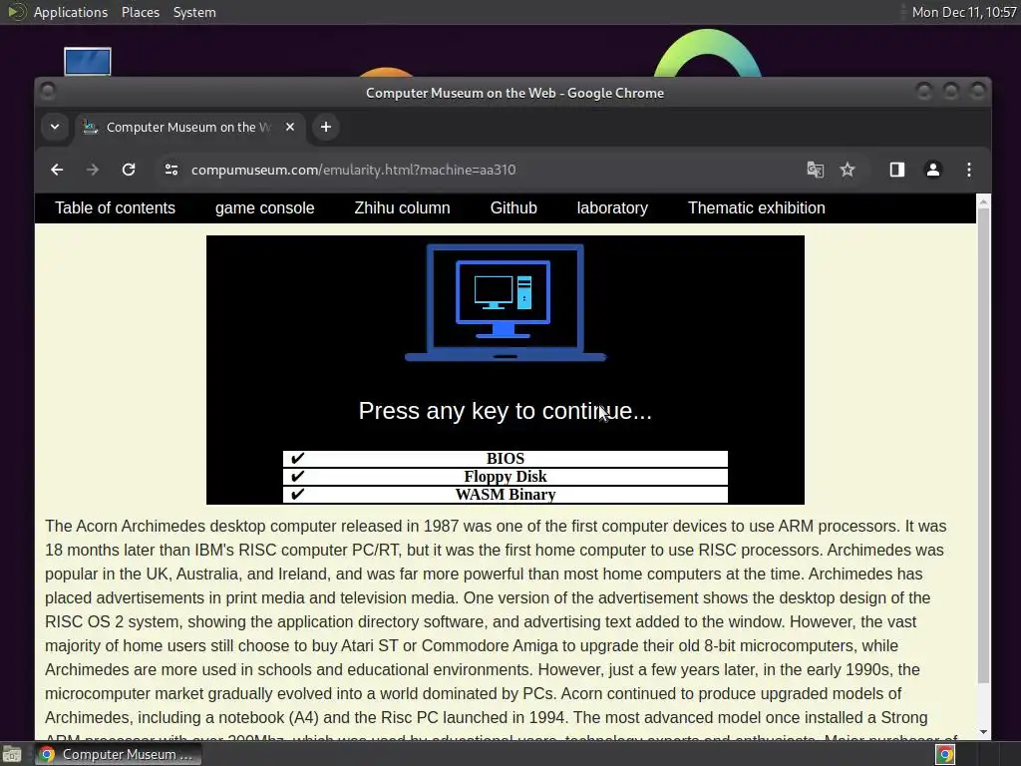Screen dimensions: 1021x766
Task: Open Table of contents menu
Action: (x=116, y=207)
